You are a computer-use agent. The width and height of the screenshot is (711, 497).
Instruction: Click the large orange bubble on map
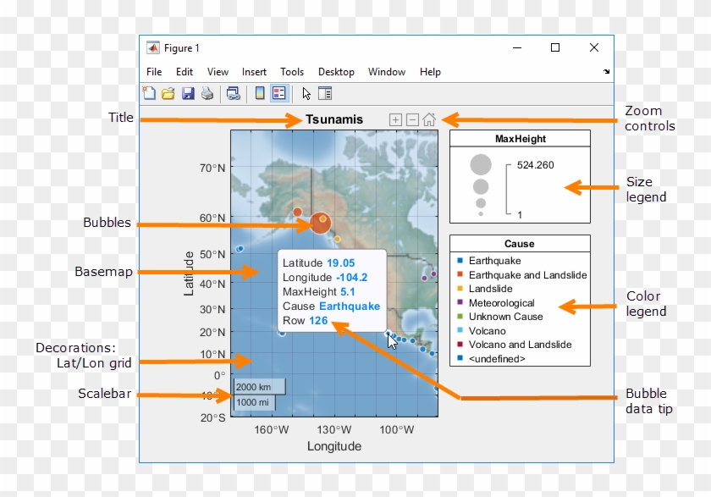pyautogui.click(x=319, y=223)
